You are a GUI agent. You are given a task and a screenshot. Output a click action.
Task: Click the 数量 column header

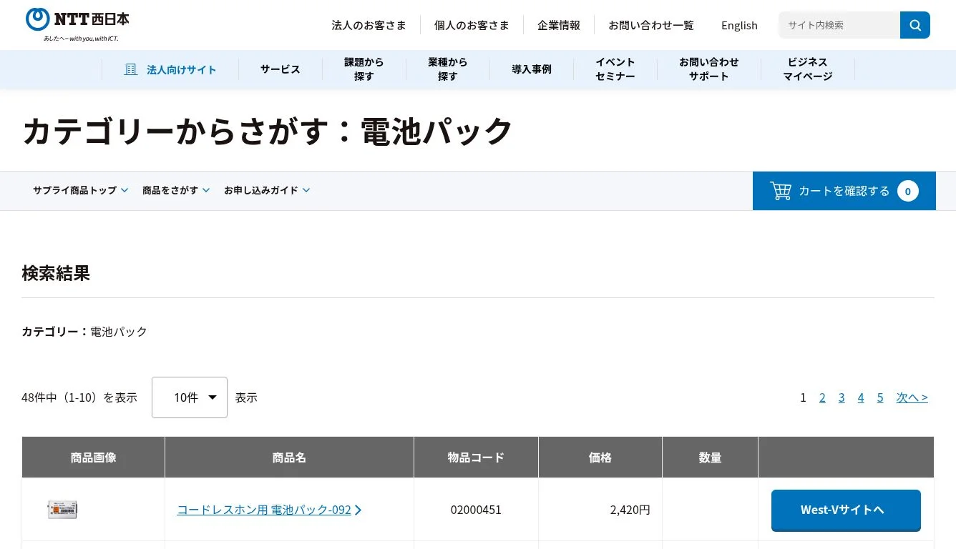coord(710,457)
